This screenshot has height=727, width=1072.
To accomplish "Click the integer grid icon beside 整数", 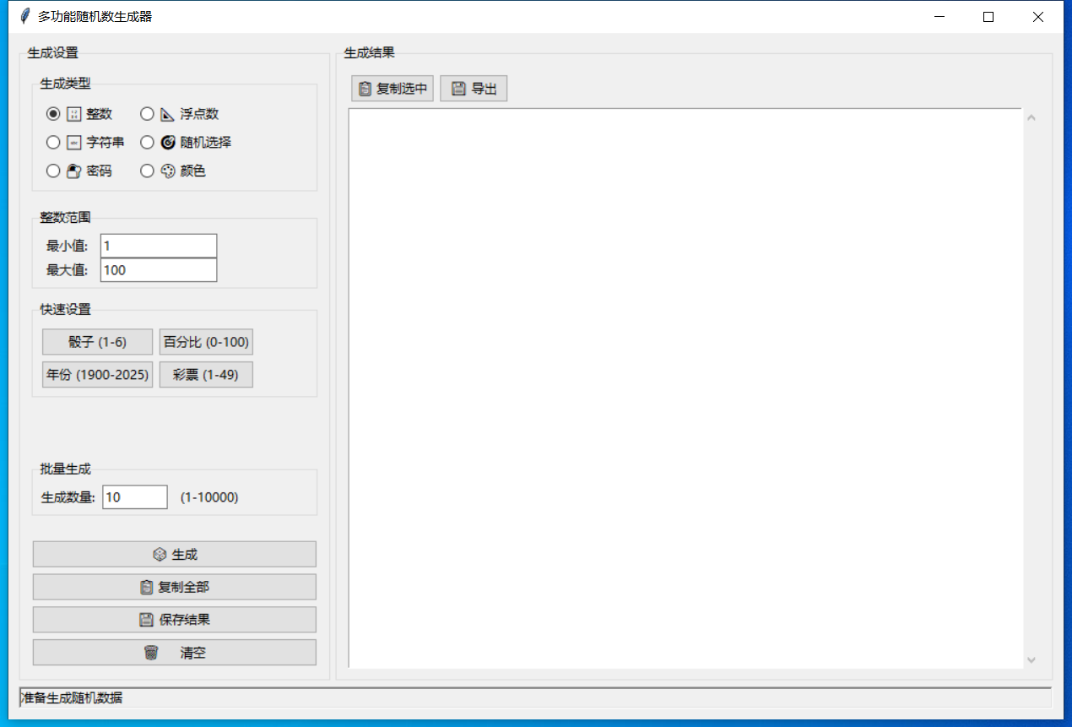I will [73, 114].
